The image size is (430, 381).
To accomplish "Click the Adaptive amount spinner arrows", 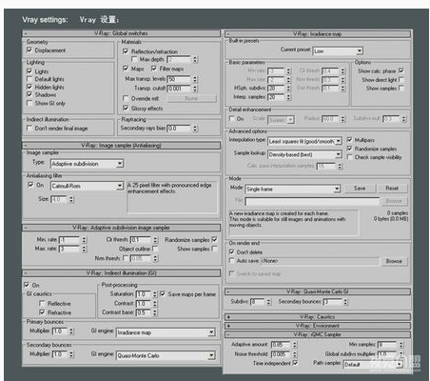I will tap(295, 345).
